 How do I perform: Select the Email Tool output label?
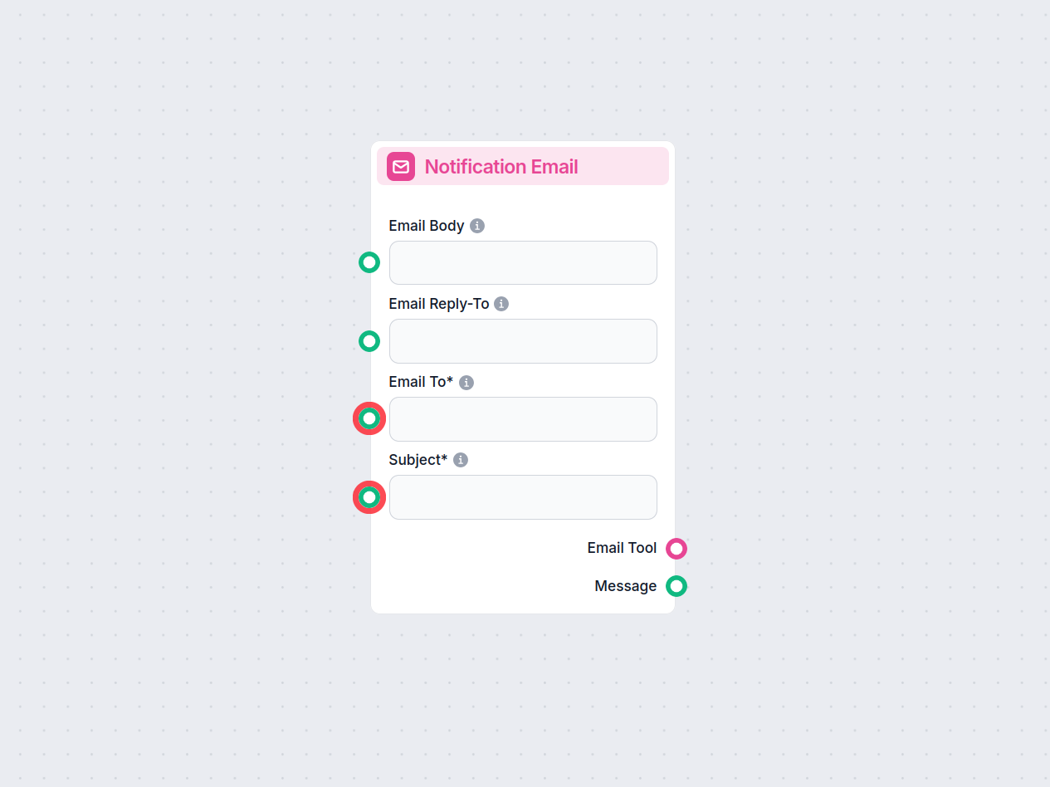point(622,548)
